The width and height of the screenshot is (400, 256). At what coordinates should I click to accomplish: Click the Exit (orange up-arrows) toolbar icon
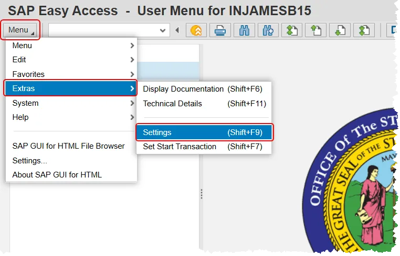click(x=196, y=30)
